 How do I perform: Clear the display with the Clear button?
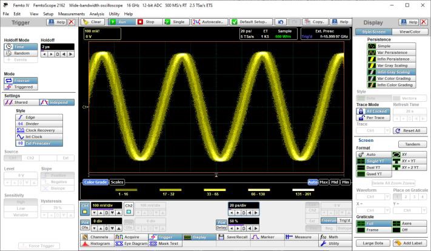pos(92,22)
